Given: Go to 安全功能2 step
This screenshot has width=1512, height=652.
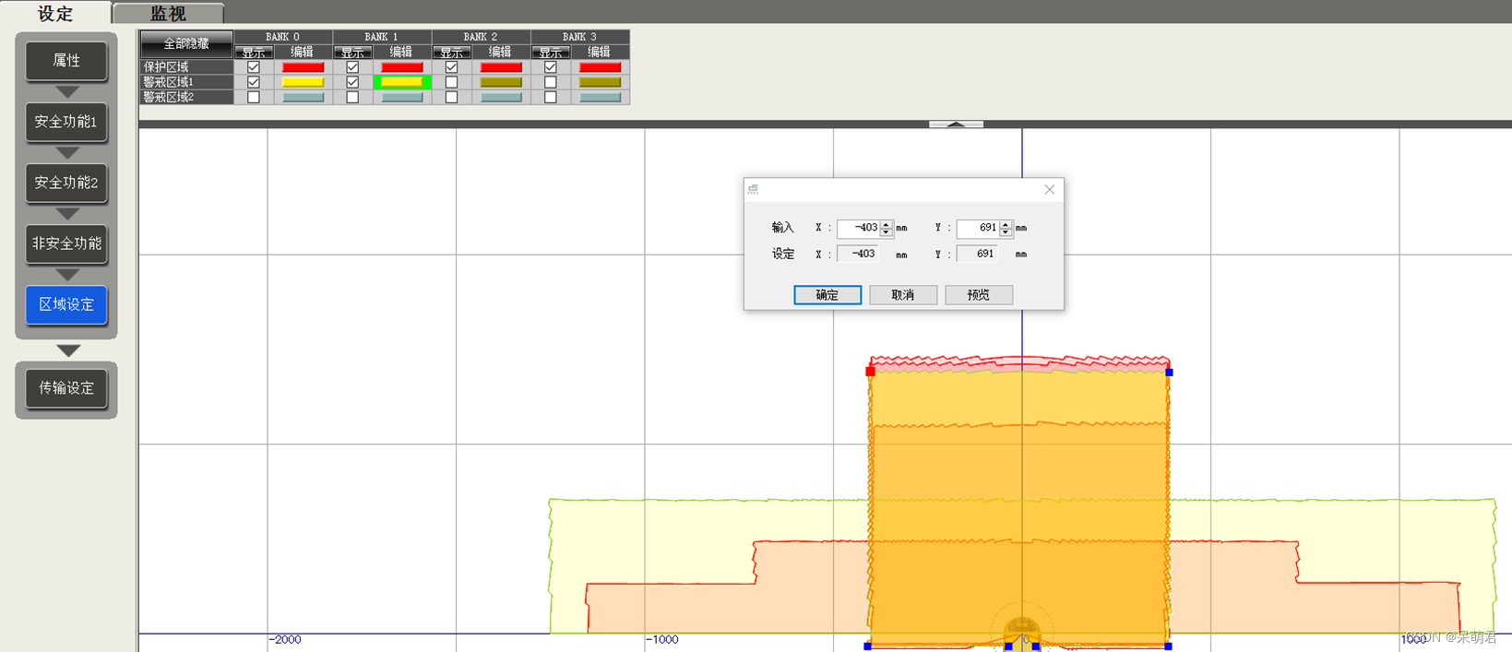Looking at the screenshot, I should point(66,183).
